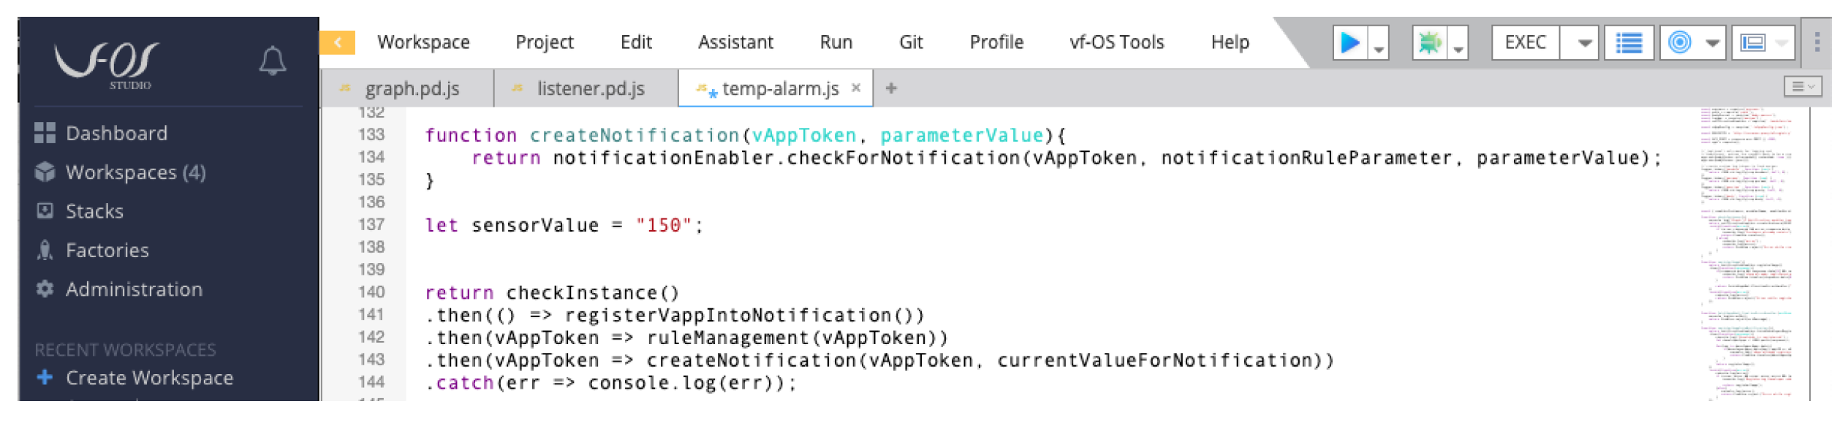Switch to the graph.pd.js tab

pyautogui.click(x=412, y=88)
